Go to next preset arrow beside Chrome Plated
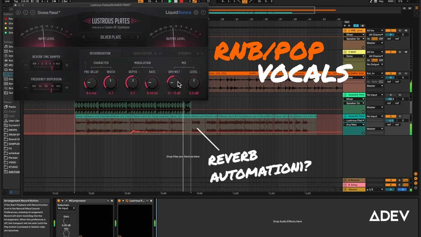The width and height of the screenshot is (421, 237). point(33,13)
